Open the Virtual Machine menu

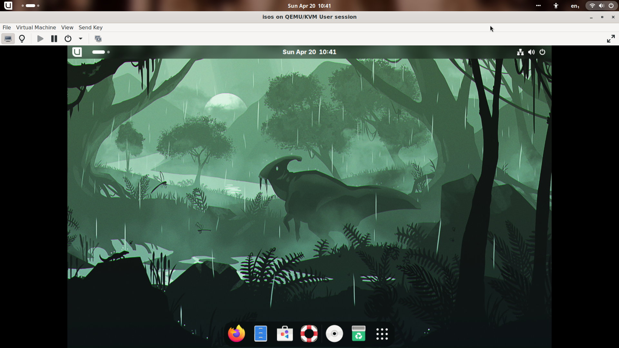point(36,27)
